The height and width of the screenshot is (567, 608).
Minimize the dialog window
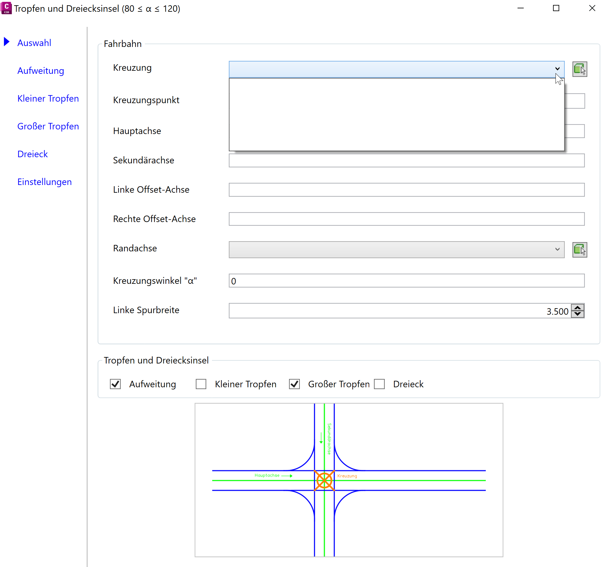(x=521, y=8)
